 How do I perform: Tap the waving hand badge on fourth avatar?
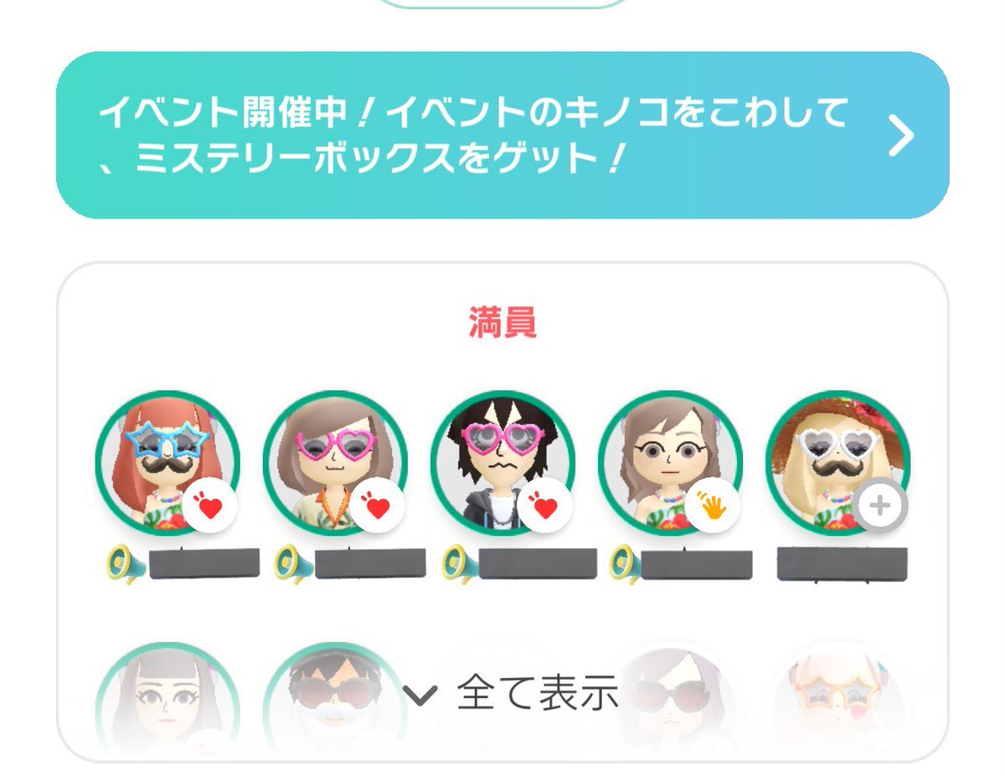pos(712,506)
